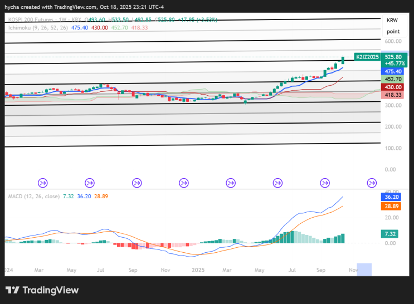Screen dimensions: 414x304
Task: Click the rollover marker icon near Dec 2024
Action: tap(184, 183)
